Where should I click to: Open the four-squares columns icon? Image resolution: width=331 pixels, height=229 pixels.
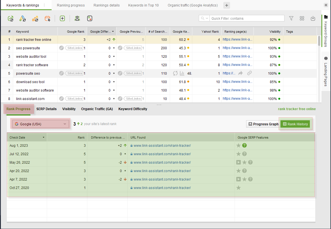[x=302, y=19]
